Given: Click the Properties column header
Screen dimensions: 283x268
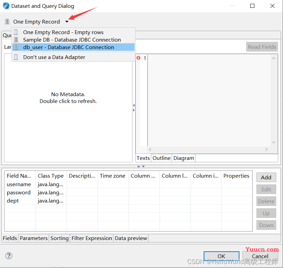Looking at the screenshot, I should [237, 176].
